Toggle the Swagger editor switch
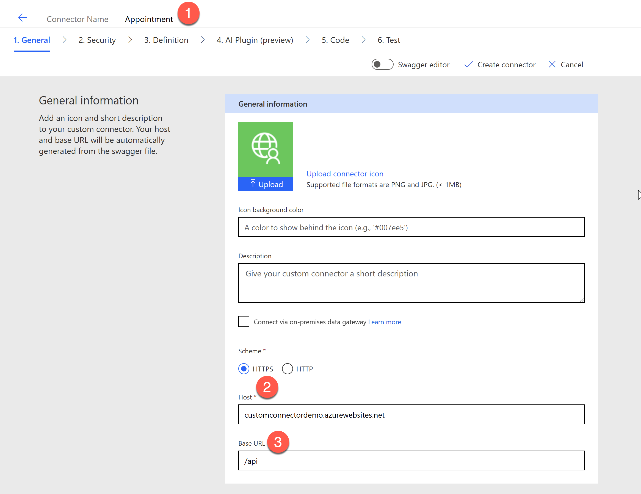 [382, 65]
